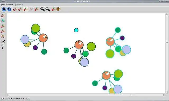The image size is (169, 101).
Task: Click the blue open-folder toolbar icon
Action: pyautogui.click(x=4, y=9)
